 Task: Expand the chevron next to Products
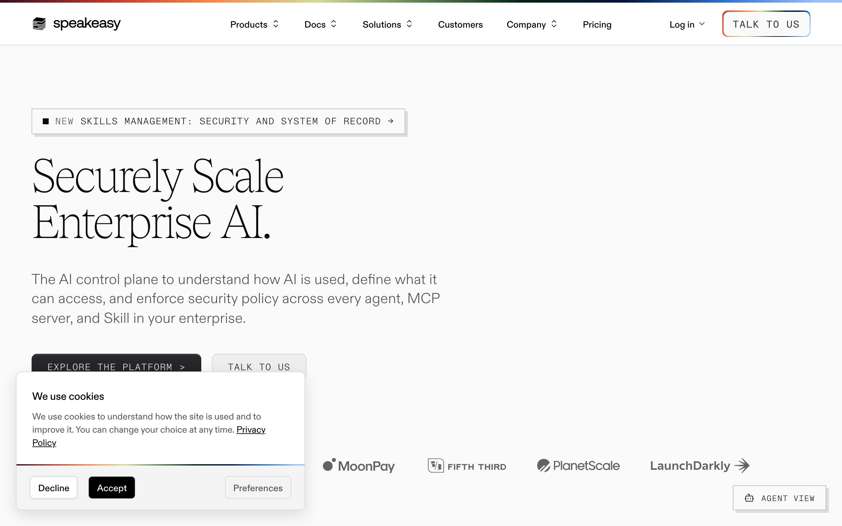coord(276,24)
